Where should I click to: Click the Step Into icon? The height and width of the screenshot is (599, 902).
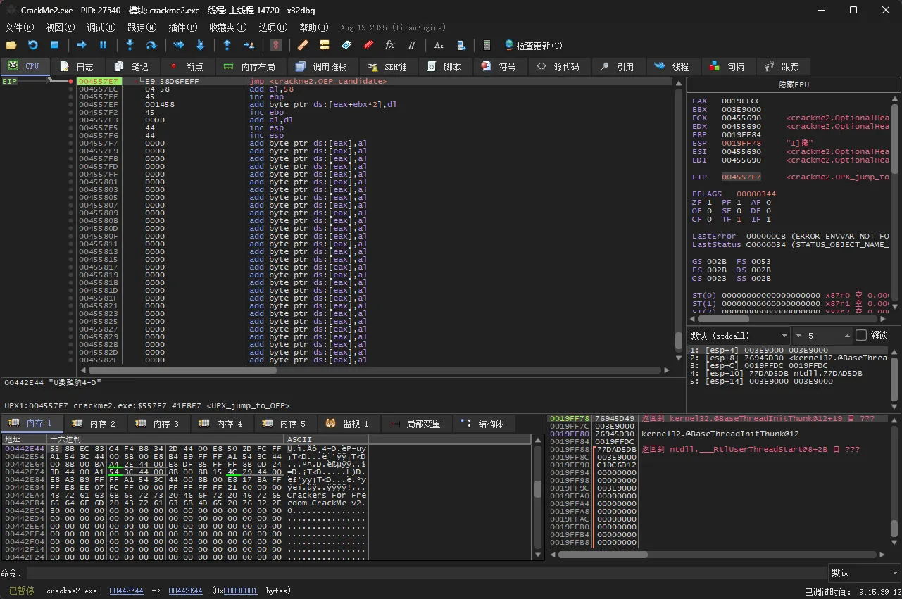click(x=130, y=45)
